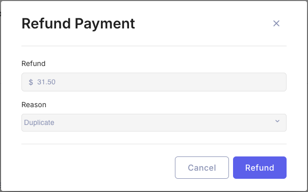Viewport: 308px width, 192px height.
Task: Click the chevron arrow in the Reason field
Action: 277,121
